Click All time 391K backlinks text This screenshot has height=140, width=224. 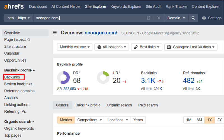(151, 89)
